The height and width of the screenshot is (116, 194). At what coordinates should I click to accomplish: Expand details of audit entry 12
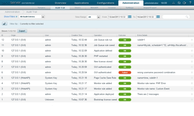(192, 40)
